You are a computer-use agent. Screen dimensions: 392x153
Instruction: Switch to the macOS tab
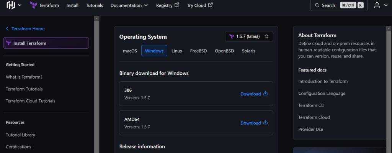130,51
